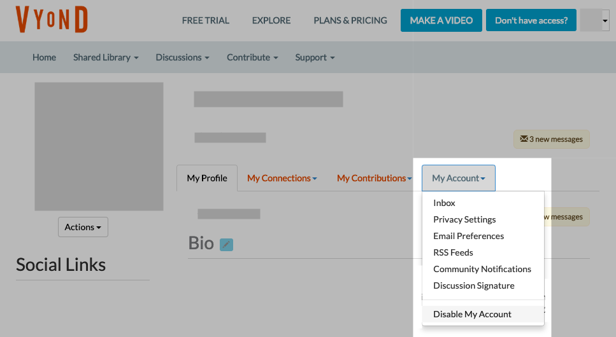
Task: Click the profile picture placeholder
Action: (99, 146)
